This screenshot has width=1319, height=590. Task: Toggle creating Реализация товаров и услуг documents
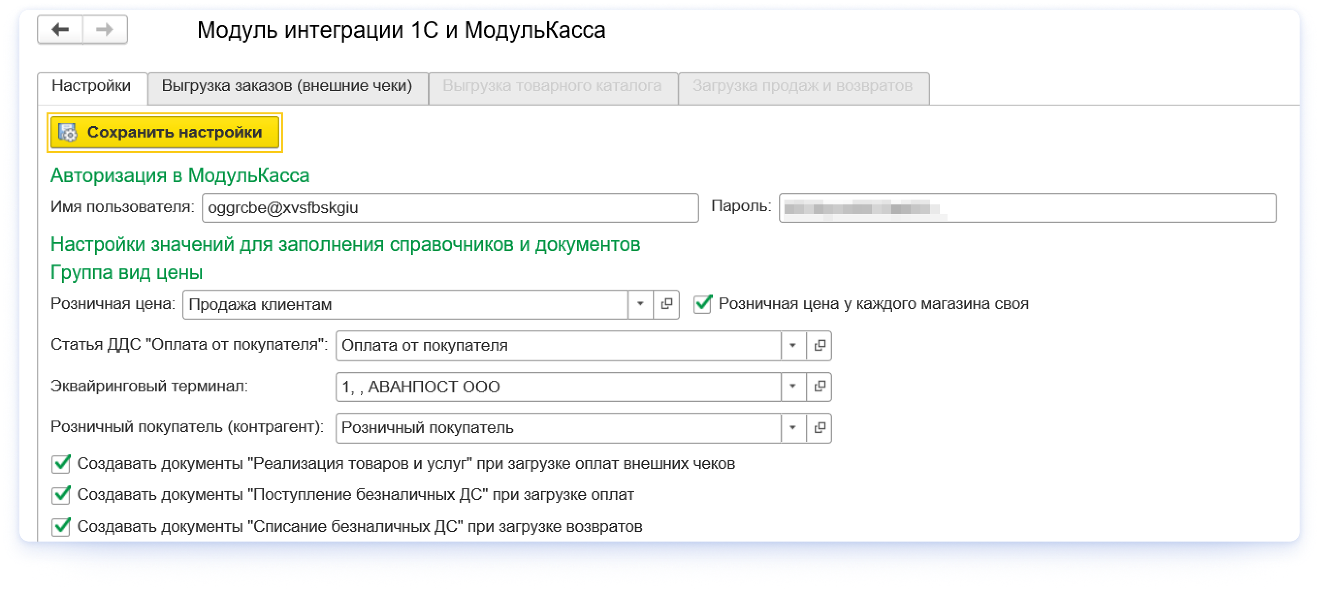click(61, 464)
